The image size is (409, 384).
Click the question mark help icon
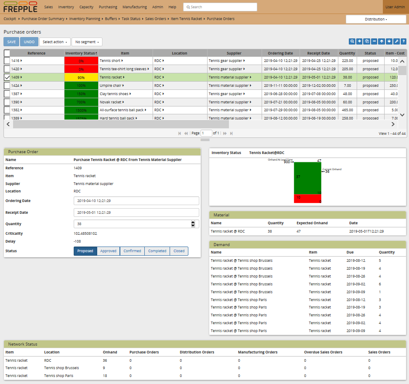pyautogui.click(x=403, y=41)
